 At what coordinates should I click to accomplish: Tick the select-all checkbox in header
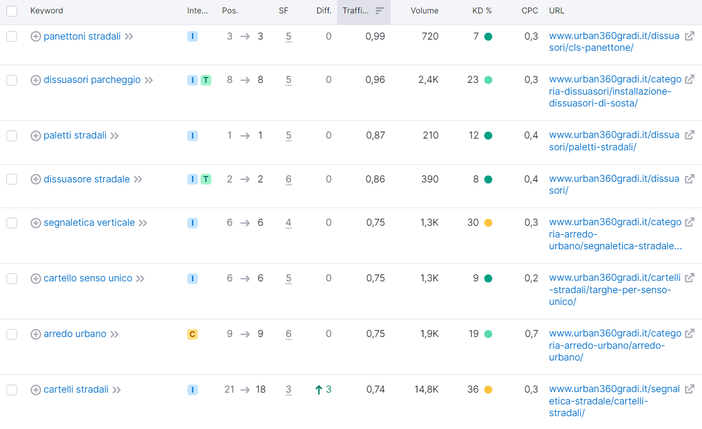(12, 11)
